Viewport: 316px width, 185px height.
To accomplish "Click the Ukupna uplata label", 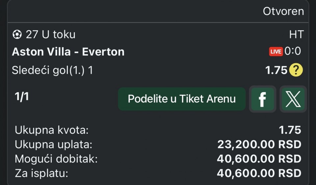I will (x=53, y=144).
